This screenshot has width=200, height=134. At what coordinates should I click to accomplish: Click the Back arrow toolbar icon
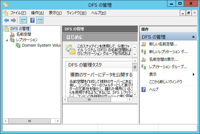(6, 20)
